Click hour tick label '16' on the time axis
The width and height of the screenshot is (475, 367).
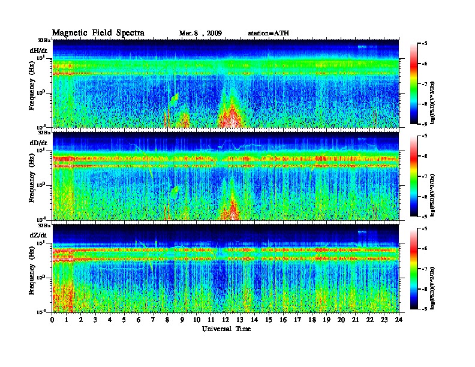point(283,320)
